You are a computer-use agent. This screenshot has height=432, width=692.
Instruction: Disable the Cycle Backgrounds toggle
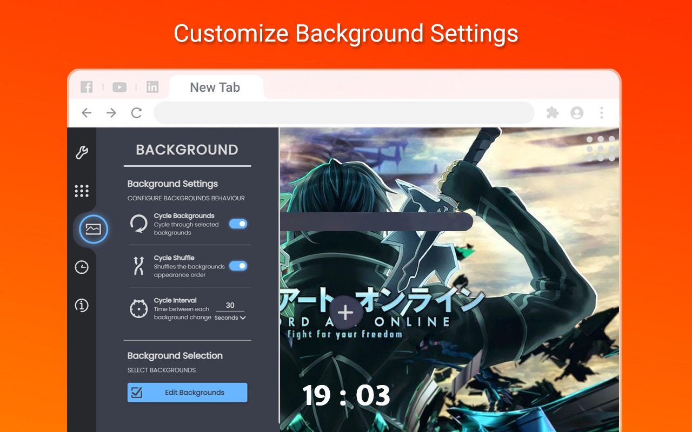point(238,224)
